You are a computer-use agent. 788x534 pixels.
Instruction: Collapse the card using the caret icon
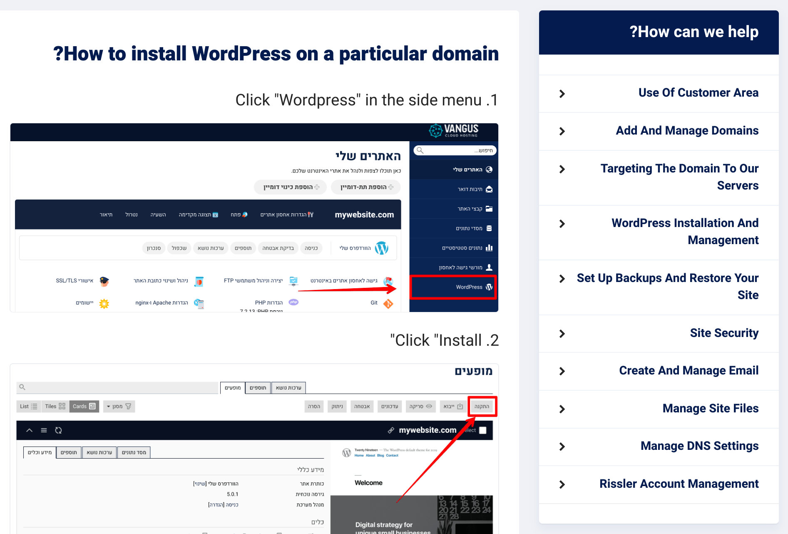[x=29, y=430]
